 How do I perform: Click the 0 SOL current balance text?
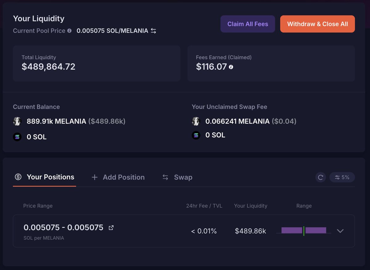(x=37, y=137)
